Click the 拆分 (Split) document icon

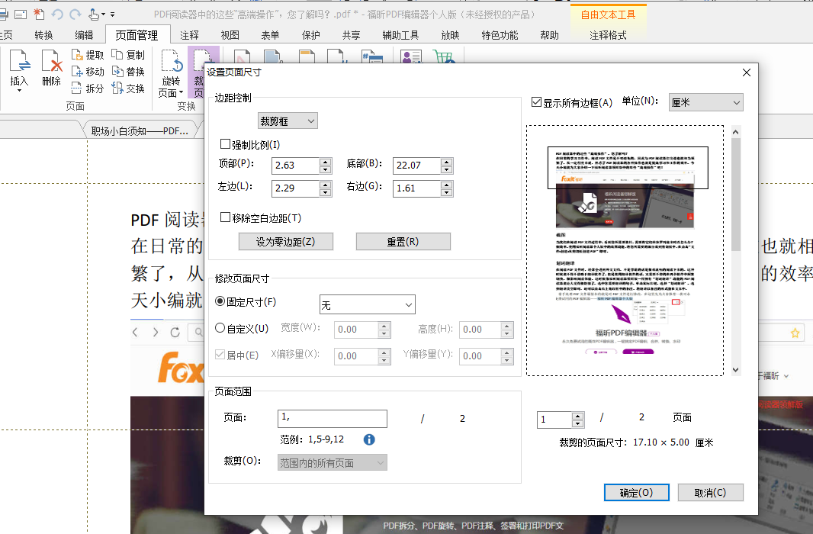pos(77,88)
